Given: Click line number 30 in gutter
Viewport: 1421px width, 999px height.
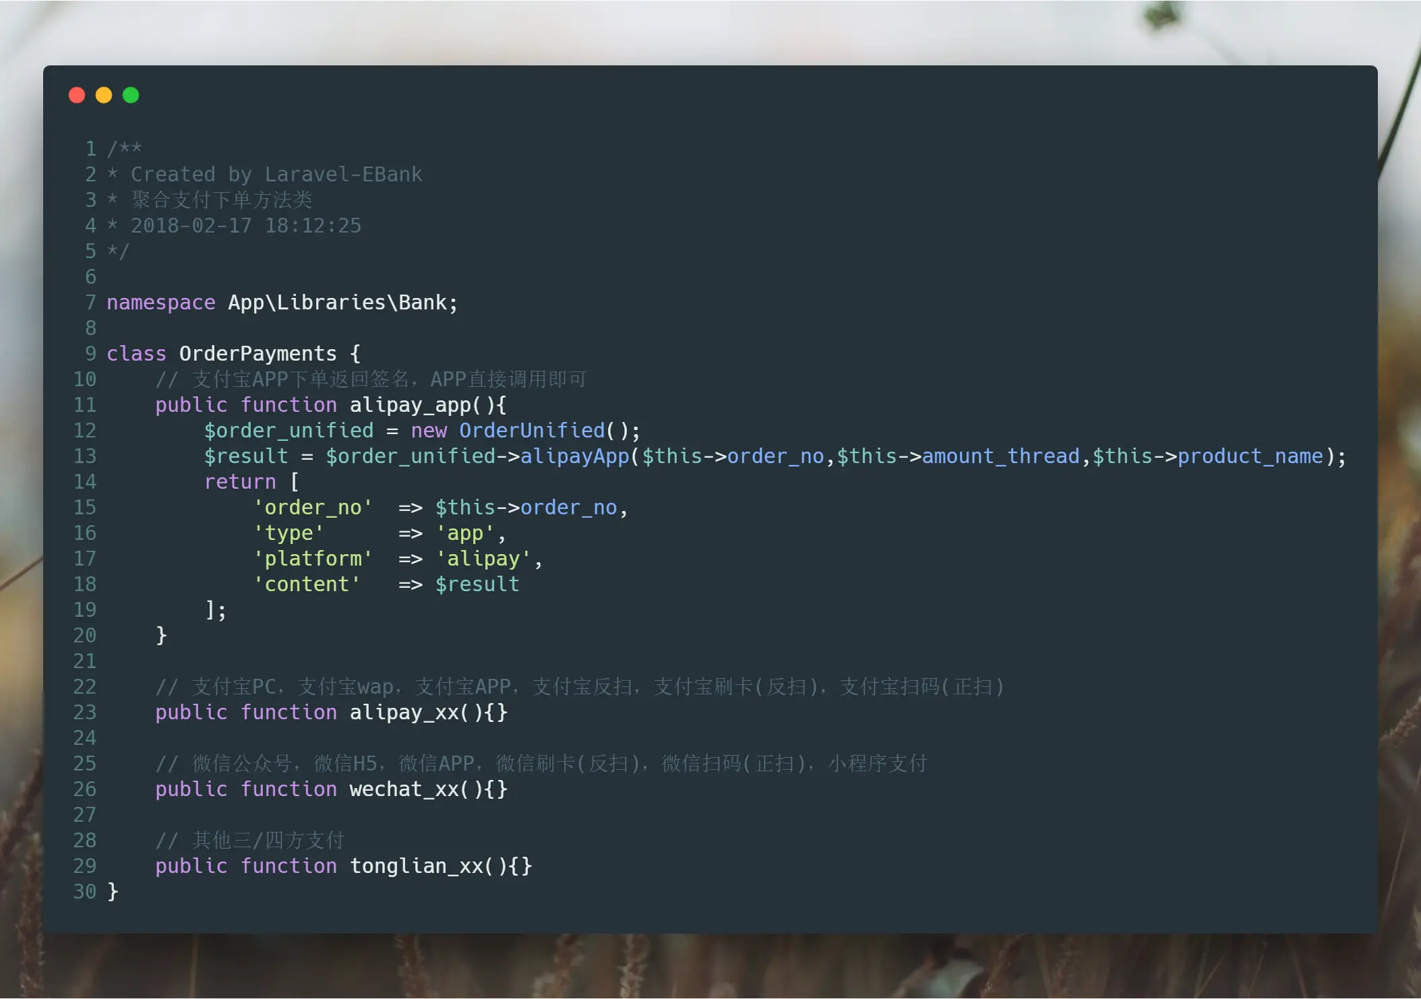Looking at the screenshot, I should click(x=85, y=892).
